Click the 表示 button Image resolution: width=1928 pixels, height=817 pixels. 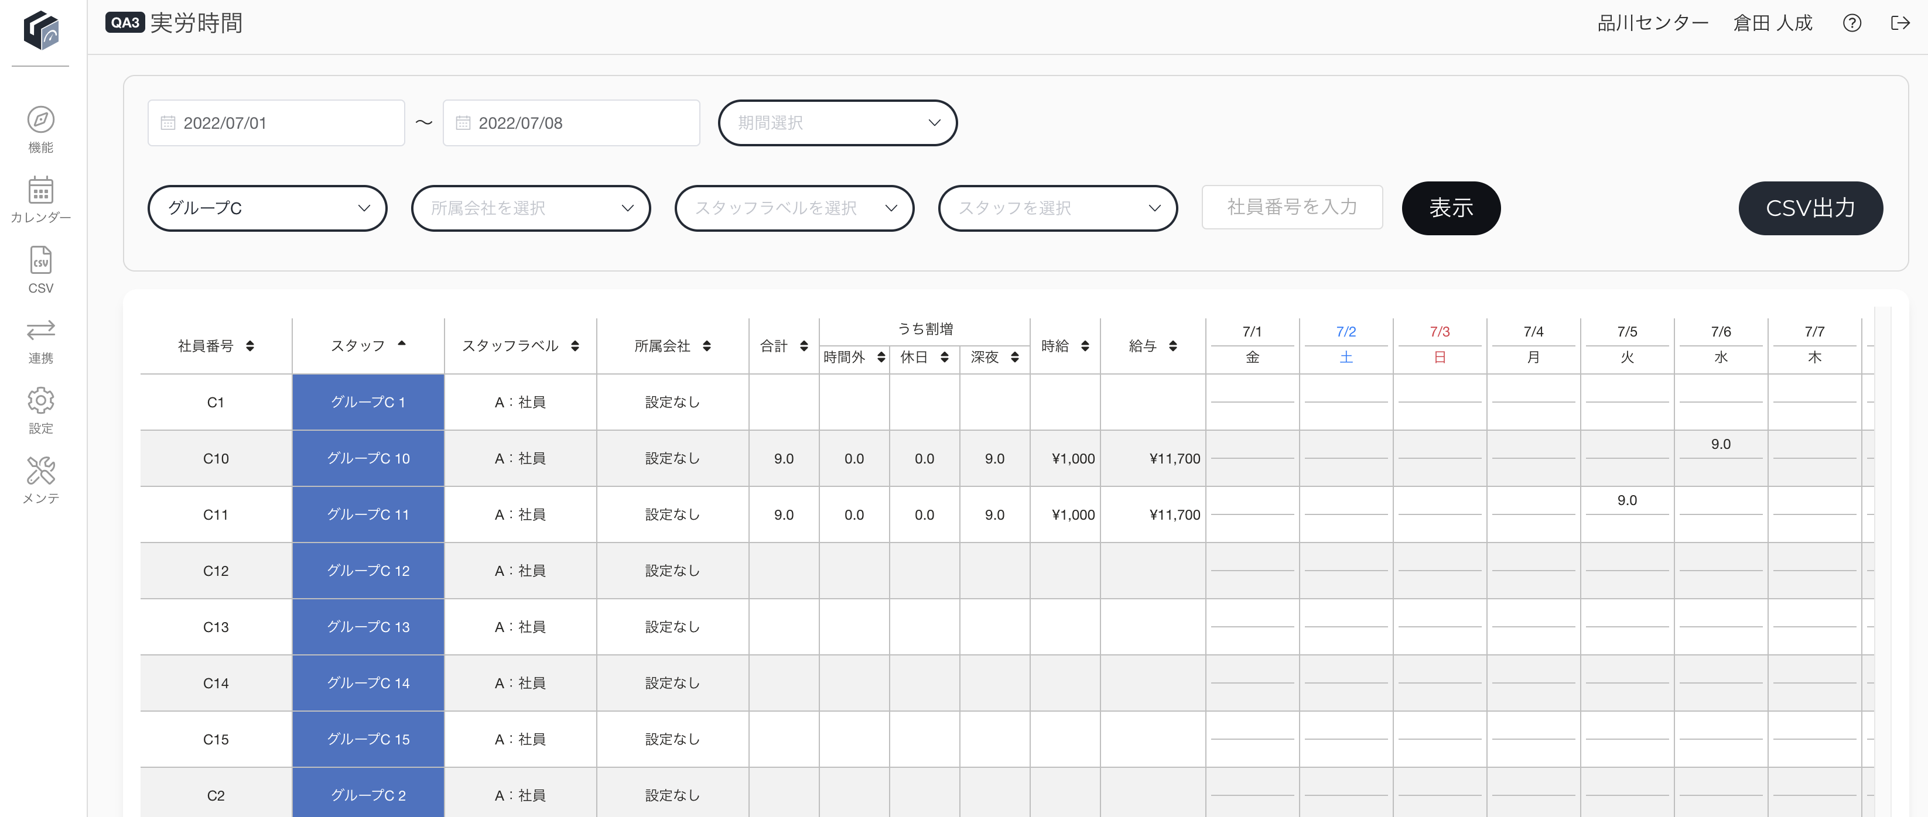click(1451, 208)
